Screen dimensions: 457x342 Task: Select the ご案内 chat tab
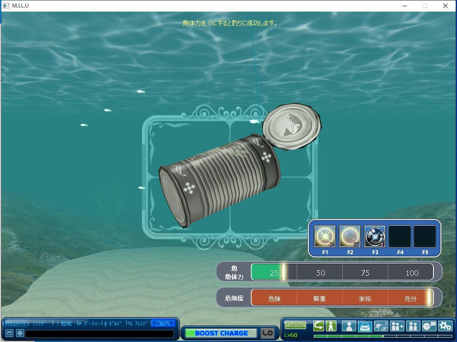[163, 323]
